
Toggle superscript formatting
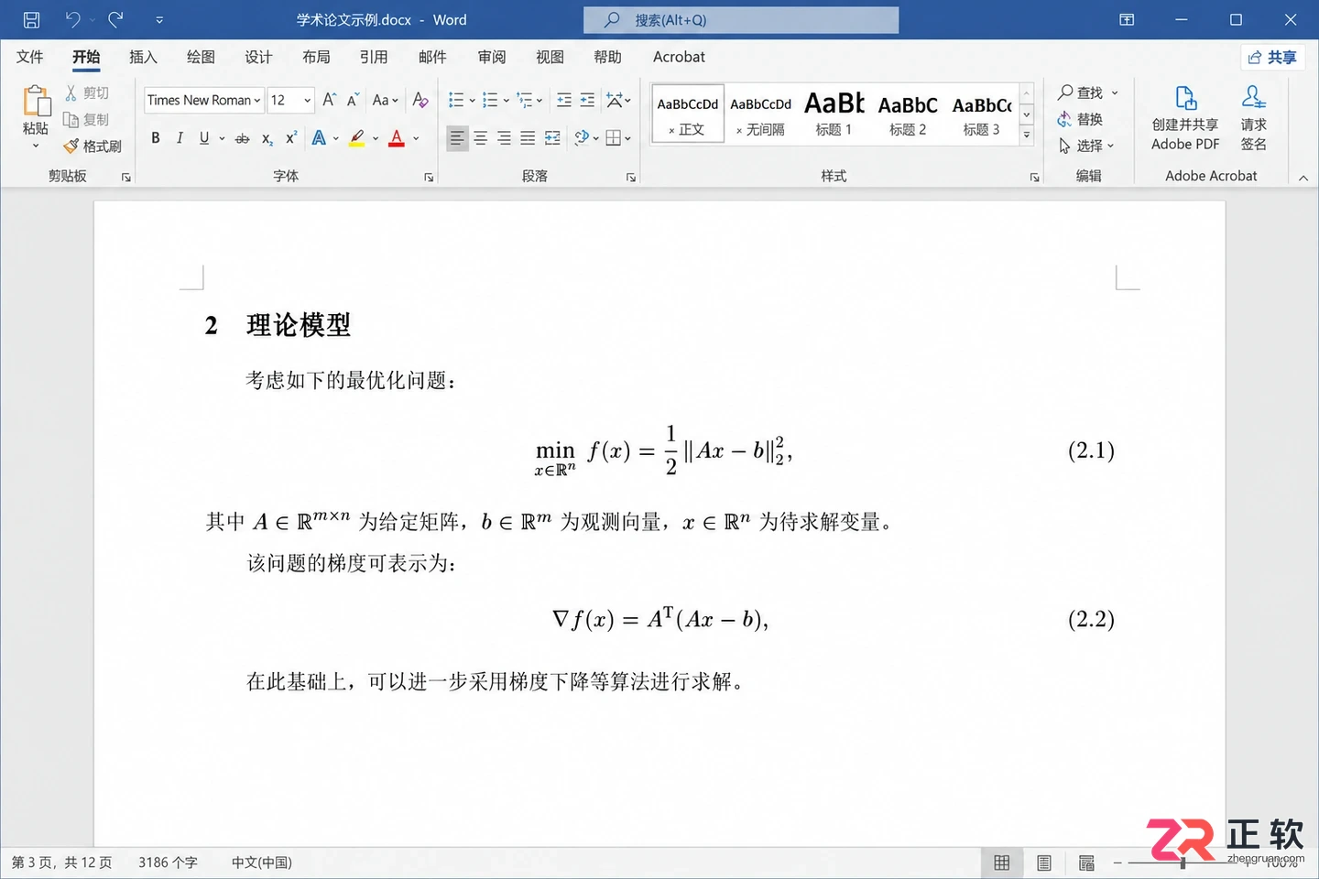pos(291,138)
